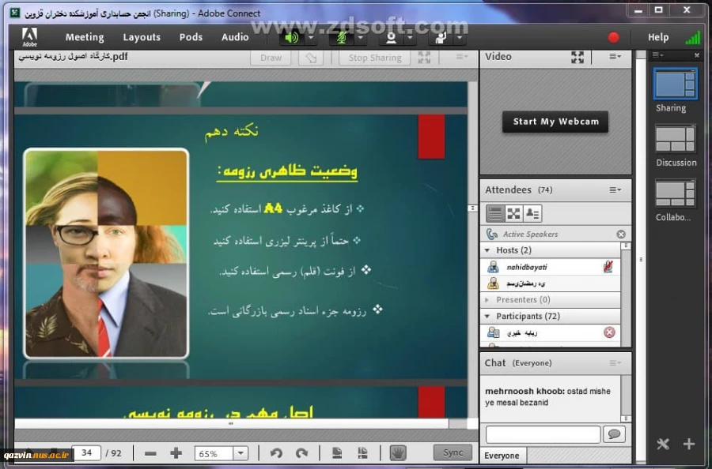
Task: Switch to Attendees list view
Action: [495, 213]
